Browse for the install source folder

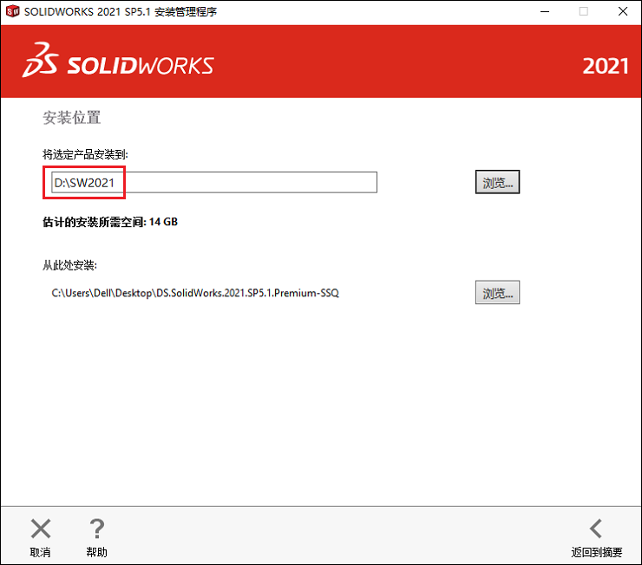tap(497, 292)
